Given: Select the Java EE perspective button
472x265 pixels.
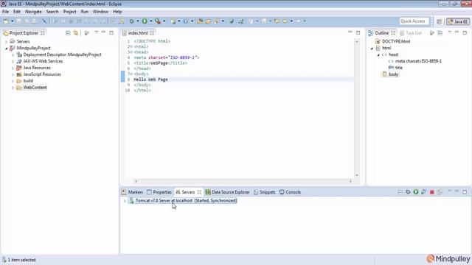Looking at the screenshot, I should tap(458, 21).
